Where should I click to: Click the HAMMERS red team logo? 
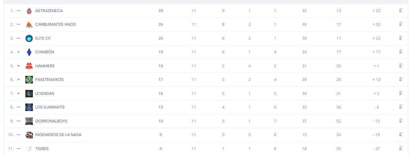point(29,66)
